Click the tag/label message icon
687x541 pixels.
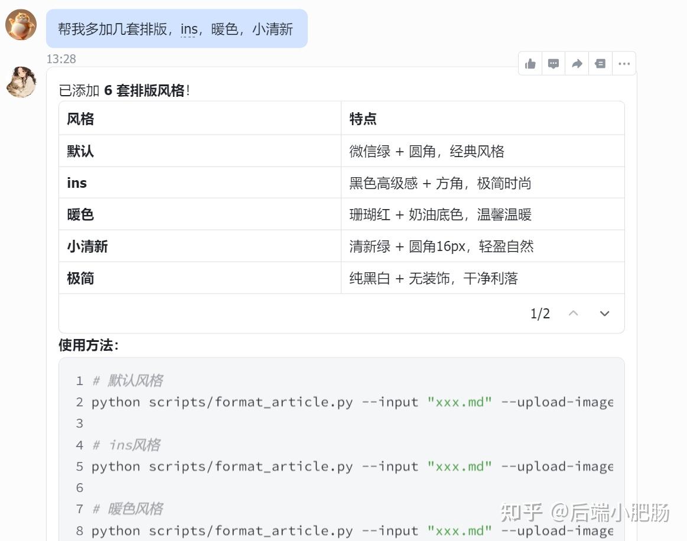coord(600,64)
